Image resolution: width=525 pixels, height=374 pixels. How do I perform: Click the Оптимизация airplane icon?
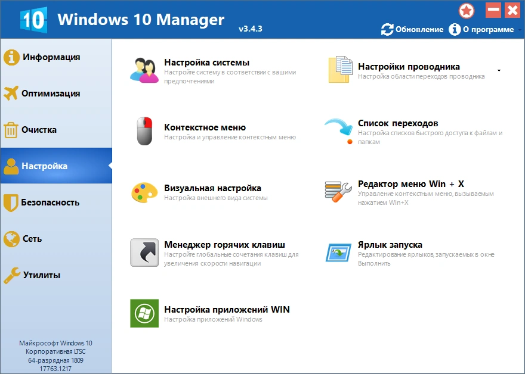click(11, 93)
